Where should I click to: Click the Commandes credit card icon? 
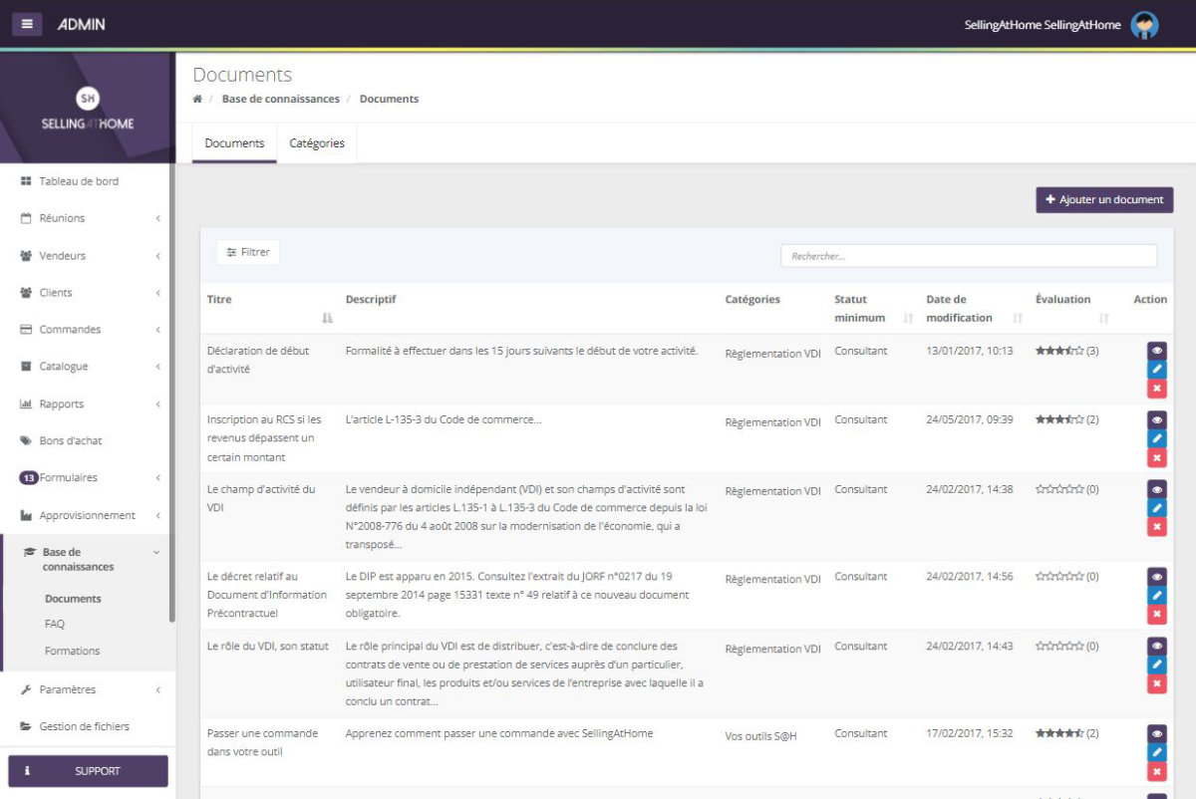26,330
